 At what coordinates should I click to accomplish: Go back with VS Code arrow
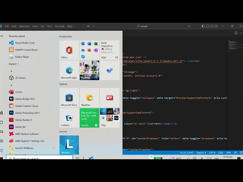point(88,26)
